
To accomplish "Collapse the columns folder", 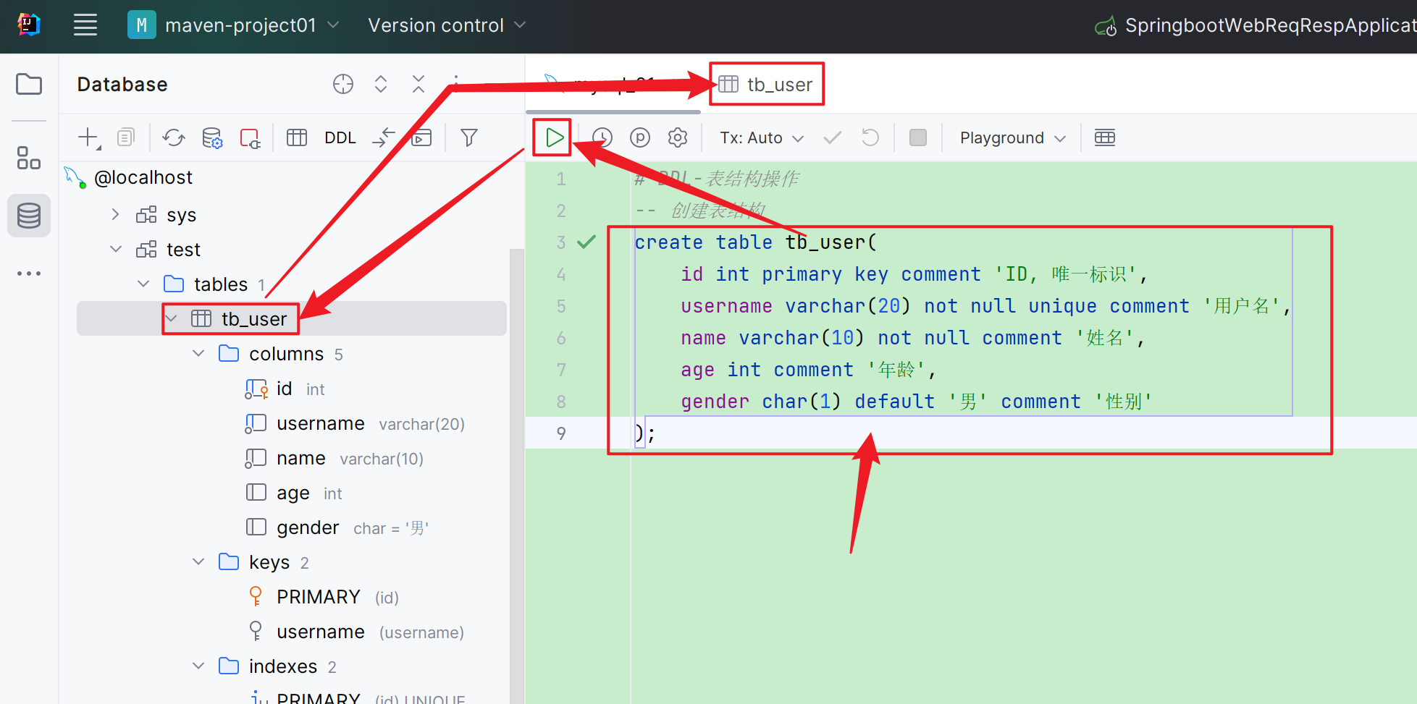I will (198, 353).
